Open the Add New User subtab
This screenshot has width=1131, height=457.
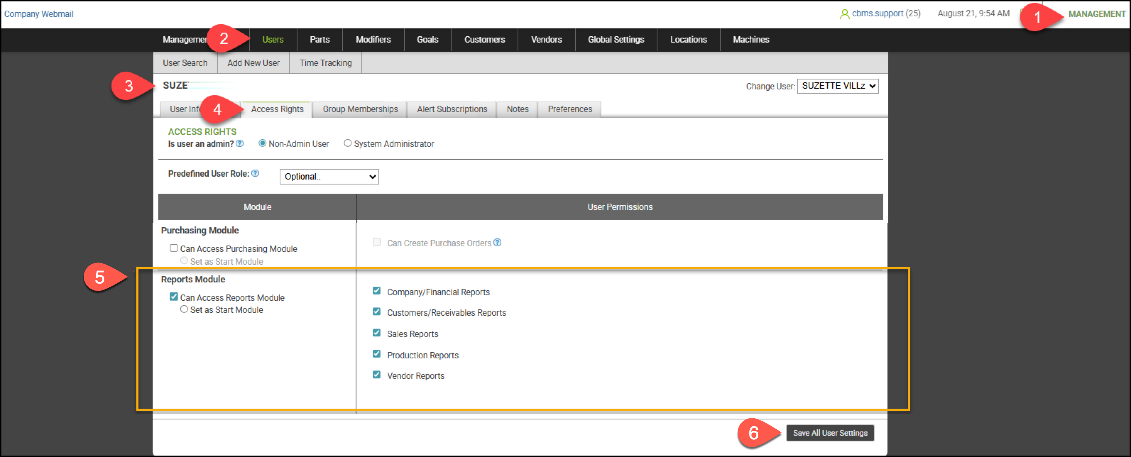coord(253,63)
